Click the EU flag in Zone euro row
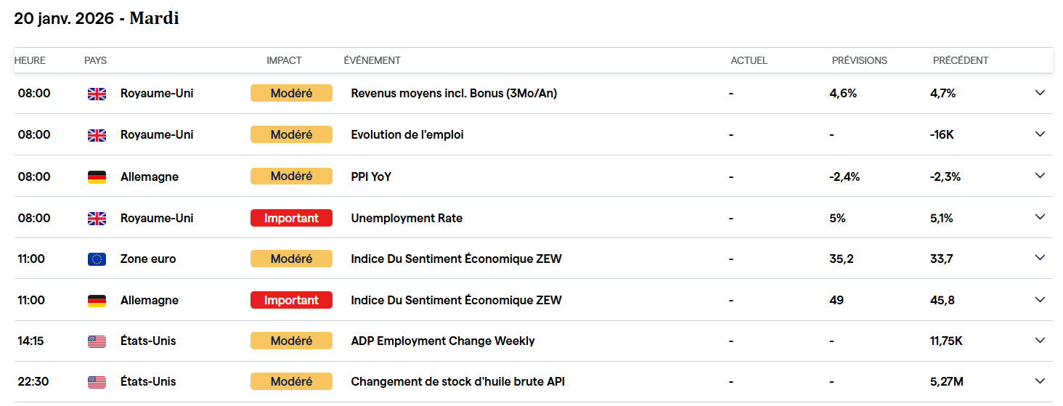Image resolution: width=1063 pixels, height=406 pixels. point(97,259)
